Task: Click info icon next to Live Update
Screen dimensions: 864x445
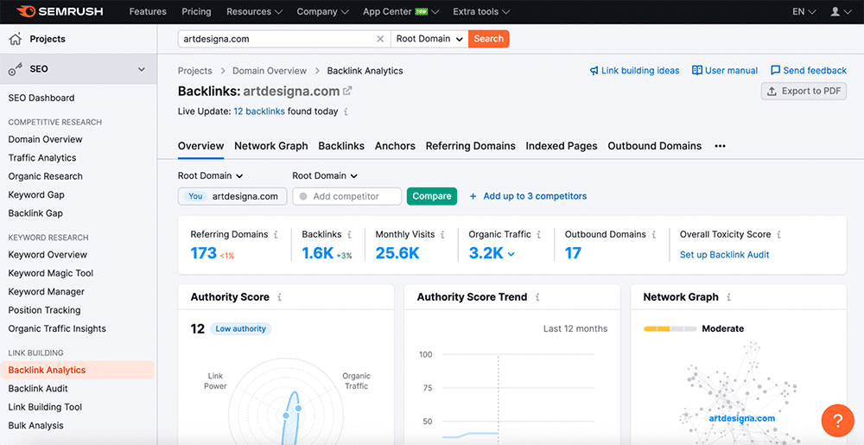Action: 346,111
